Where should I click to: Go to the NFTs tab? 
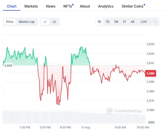[x=68, y=6]
